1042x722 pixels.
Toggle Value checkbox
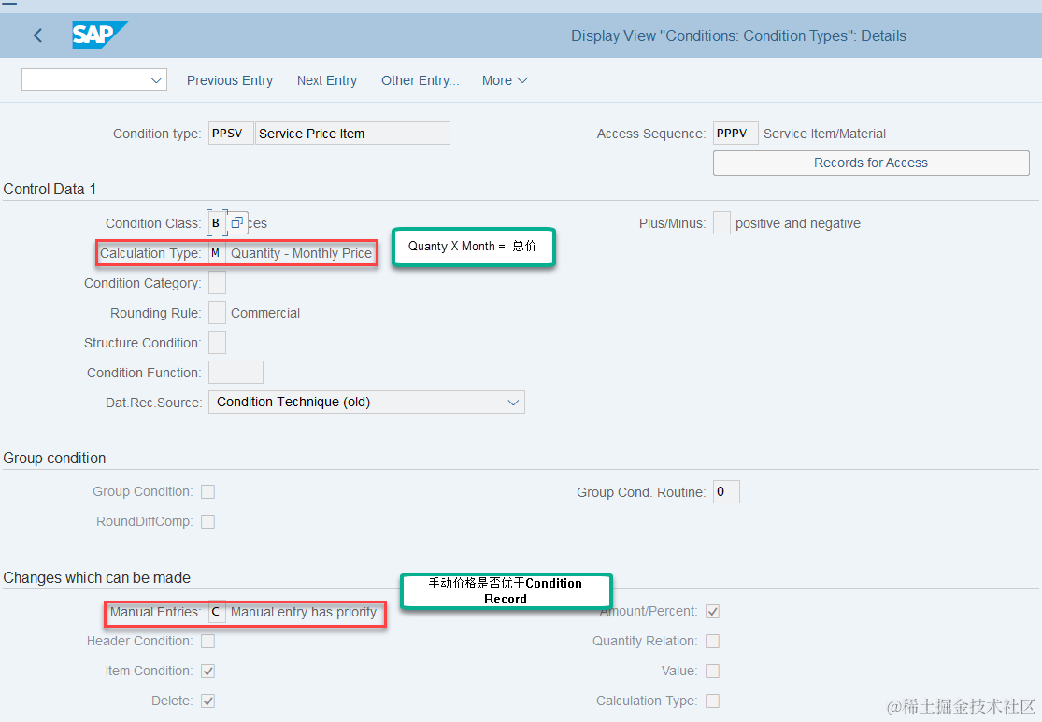[712, 671]
